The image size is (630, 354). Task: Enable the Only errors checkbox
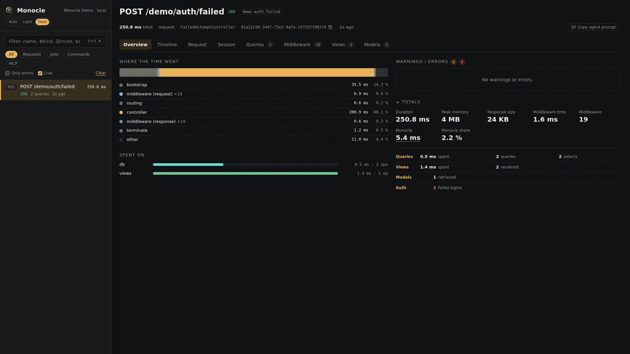(x=7, y=73)
